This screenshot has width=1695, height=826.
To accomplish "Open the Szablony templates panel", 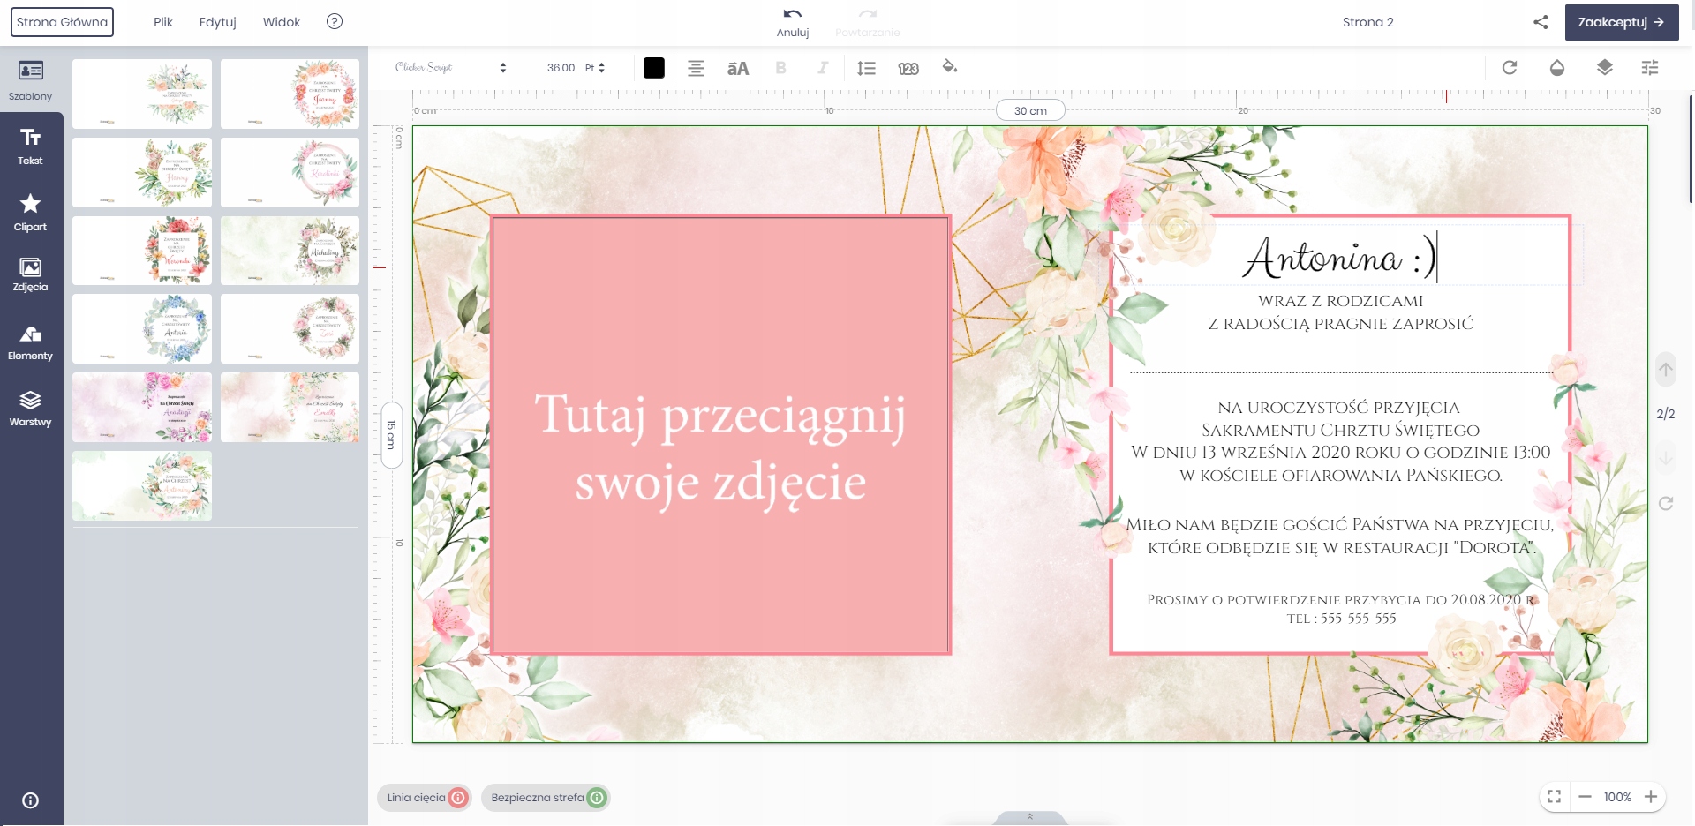I will point(31,79).
